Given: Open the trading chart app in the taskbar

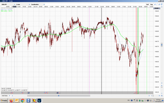Looking at the screenshot, I should point(39,101).
